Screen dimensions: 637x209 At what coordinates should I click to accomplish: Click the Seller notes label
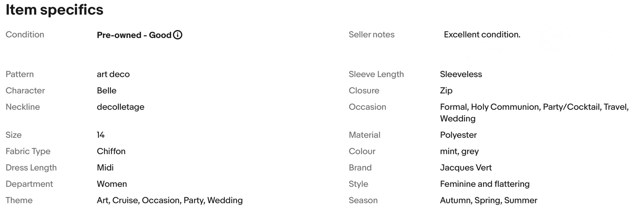coord(372,35)
